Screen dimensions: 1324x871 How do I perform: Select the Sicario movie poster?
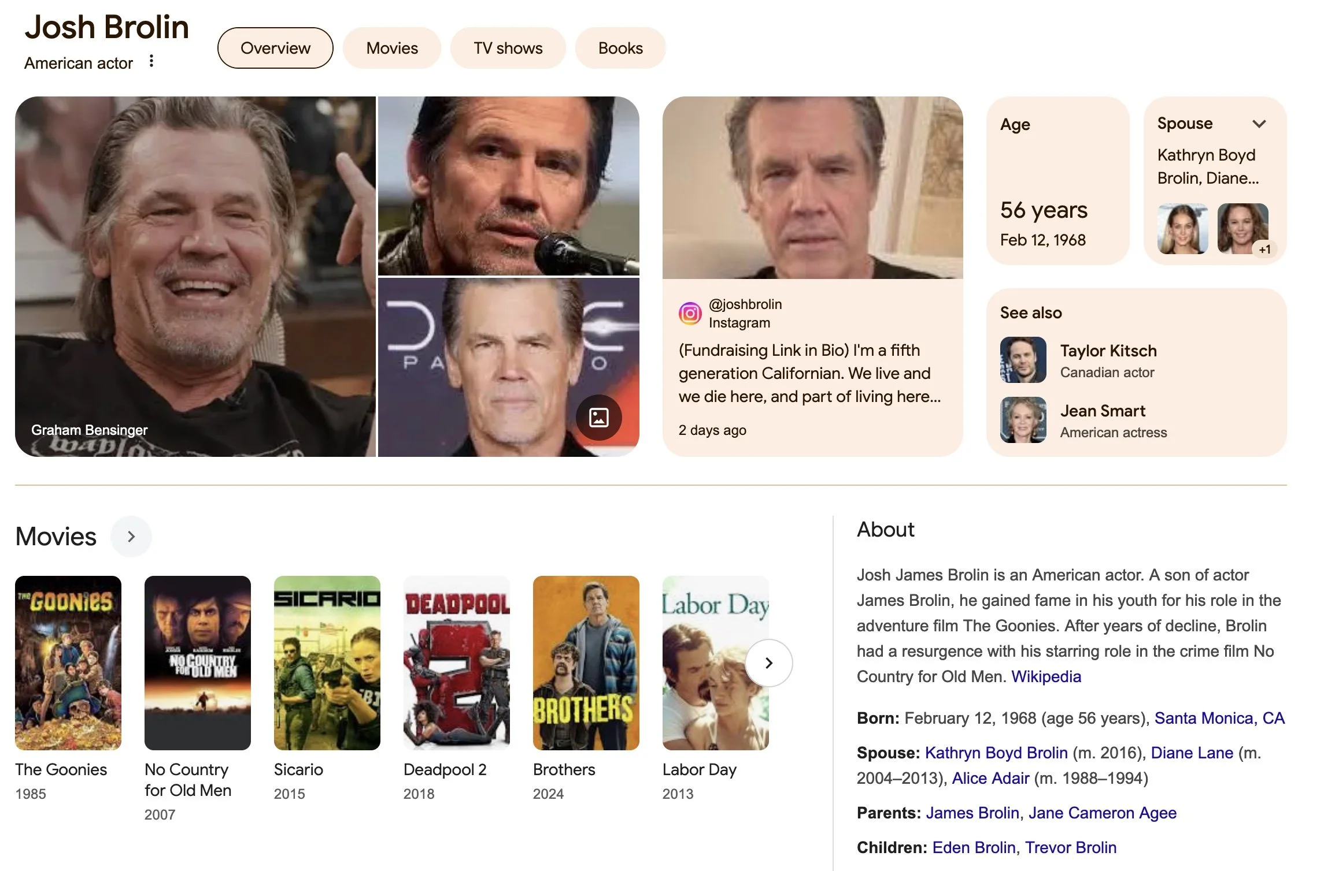[x=327, y=662]
